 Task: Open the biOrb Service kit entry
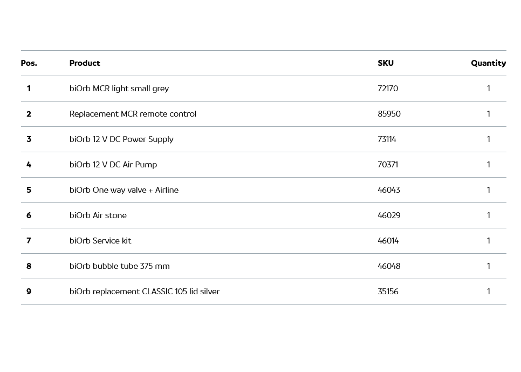pos(100,241)
